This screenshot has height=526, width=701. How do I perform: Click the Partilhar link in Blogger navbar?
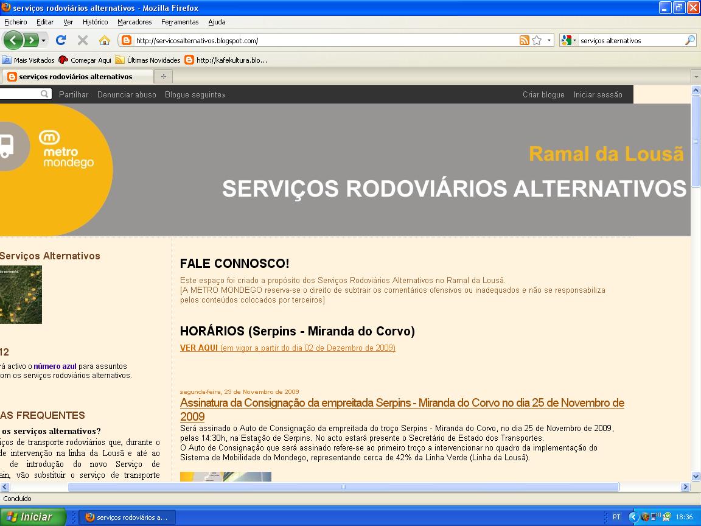click(x=74, y=94)
